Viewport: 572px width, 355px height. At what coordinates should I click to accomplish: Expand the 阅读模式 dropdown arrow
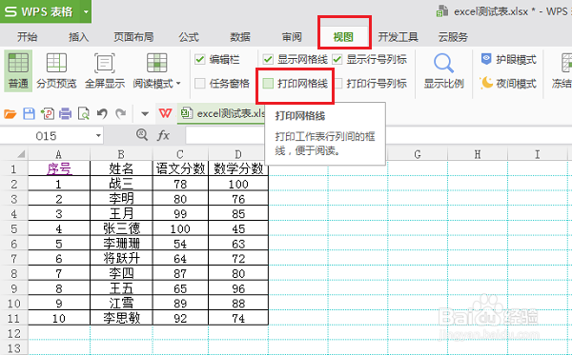[x=178, y=84]
